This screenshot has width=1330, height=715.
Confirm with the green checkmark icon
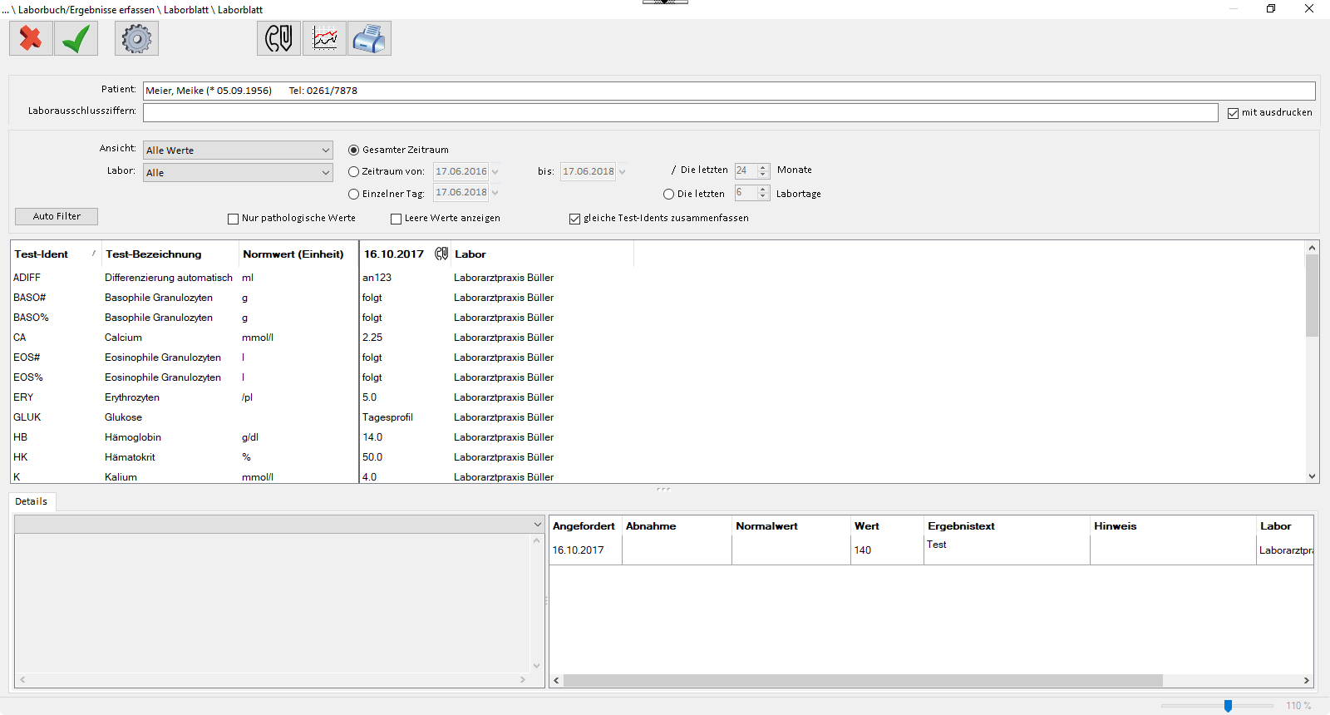point(76,38)
